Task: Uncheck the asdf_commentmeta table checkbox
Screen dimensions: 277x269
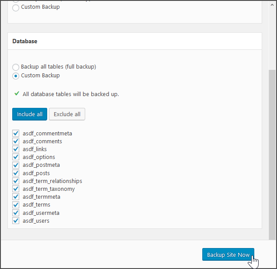Action: pyautogui.click(x=16, y=133)
